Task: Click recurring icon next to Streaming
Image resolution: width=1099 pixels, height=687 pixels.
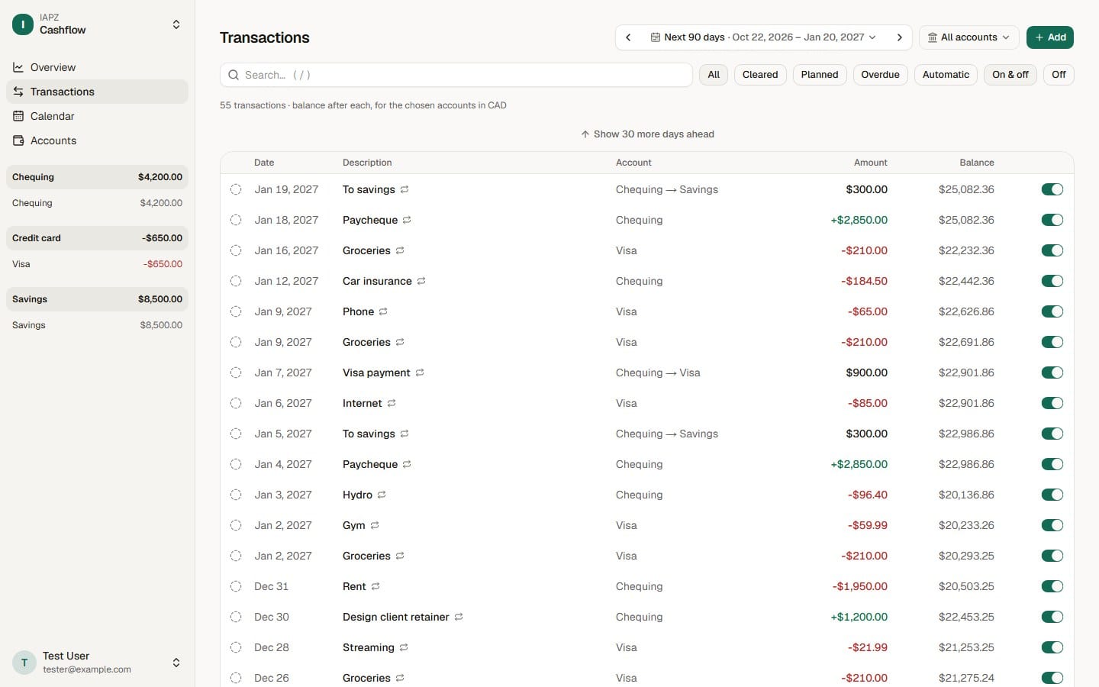Action: tap(404, 647)
